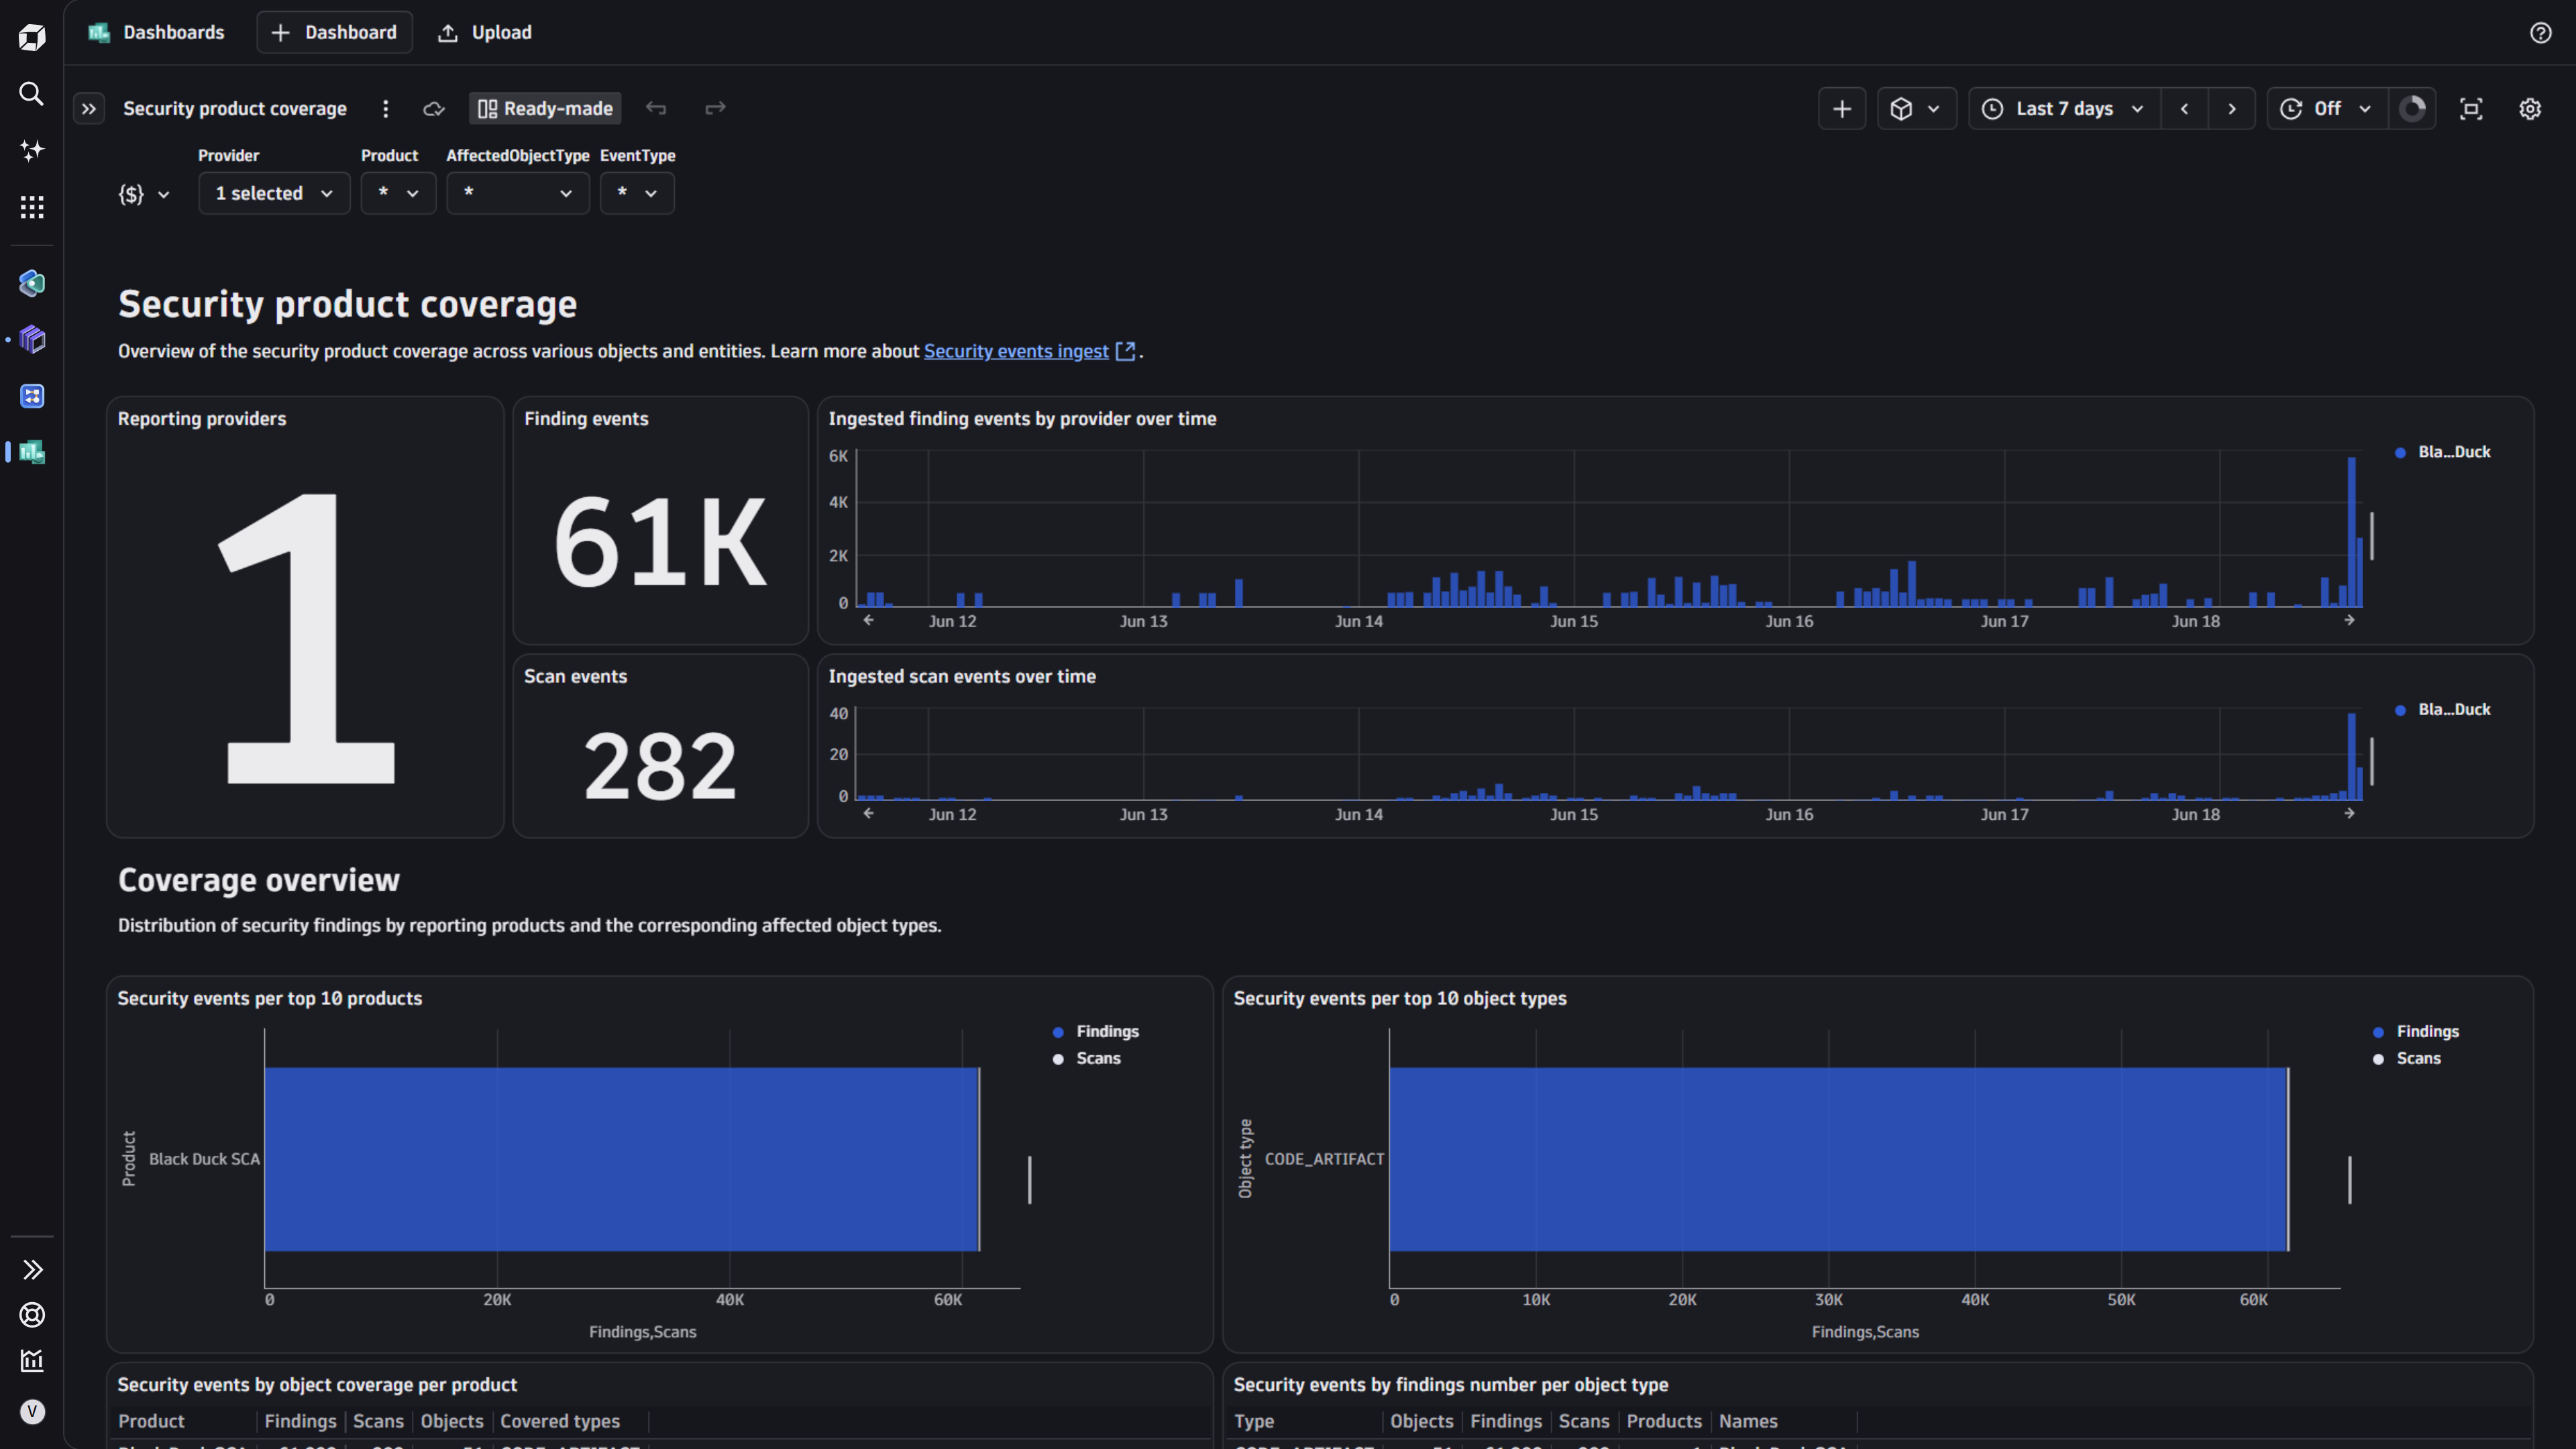Viewport: 2576px width, 1449px height.
Task: Click the Jun 18 spike bar in findings chart
Action: point(2352,531)
